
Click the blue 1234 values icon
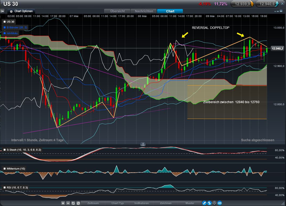pos(220,203)
